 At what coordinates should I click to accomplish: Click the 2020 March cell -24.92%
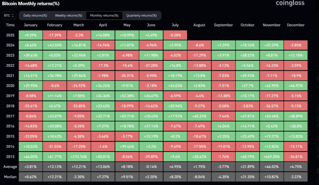pos(79,86)
